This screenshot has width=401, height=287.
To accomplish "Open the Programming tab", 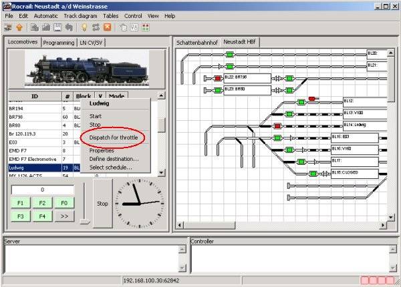I will (60, 42).
